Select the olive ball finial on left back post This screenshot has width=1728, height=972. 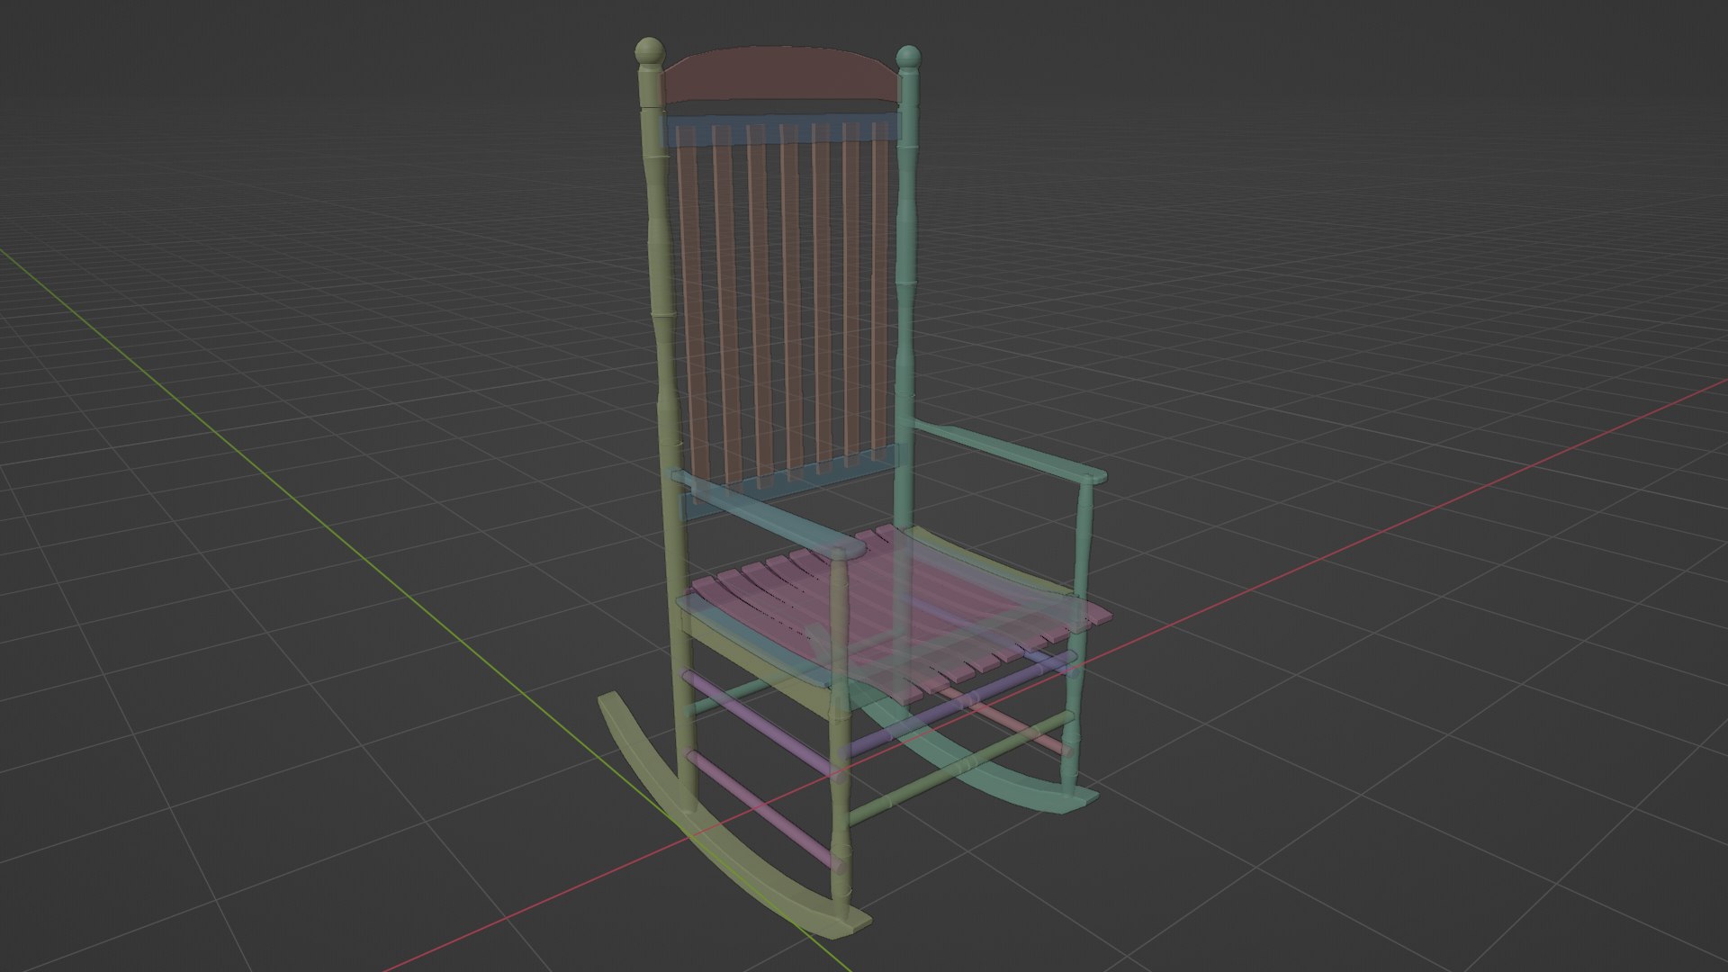[x=650, y=51]
